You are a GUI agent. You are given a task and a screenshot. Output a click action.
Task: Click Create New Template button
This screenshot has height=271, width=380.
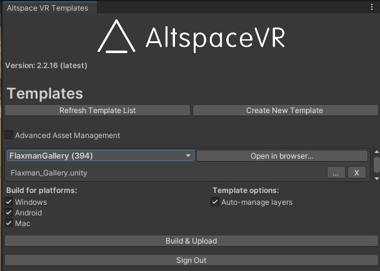tap(284, 111)
